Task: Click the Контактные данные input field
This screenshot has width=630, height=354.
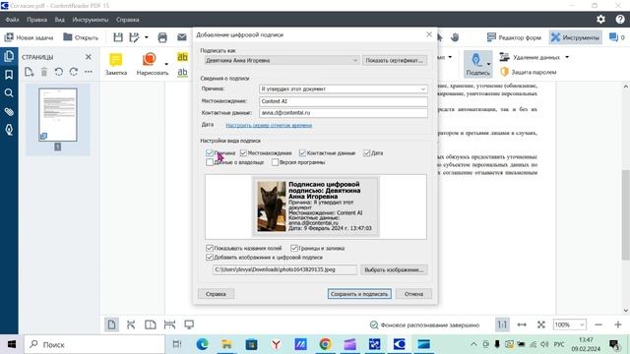Action: [x=344, y=113]
